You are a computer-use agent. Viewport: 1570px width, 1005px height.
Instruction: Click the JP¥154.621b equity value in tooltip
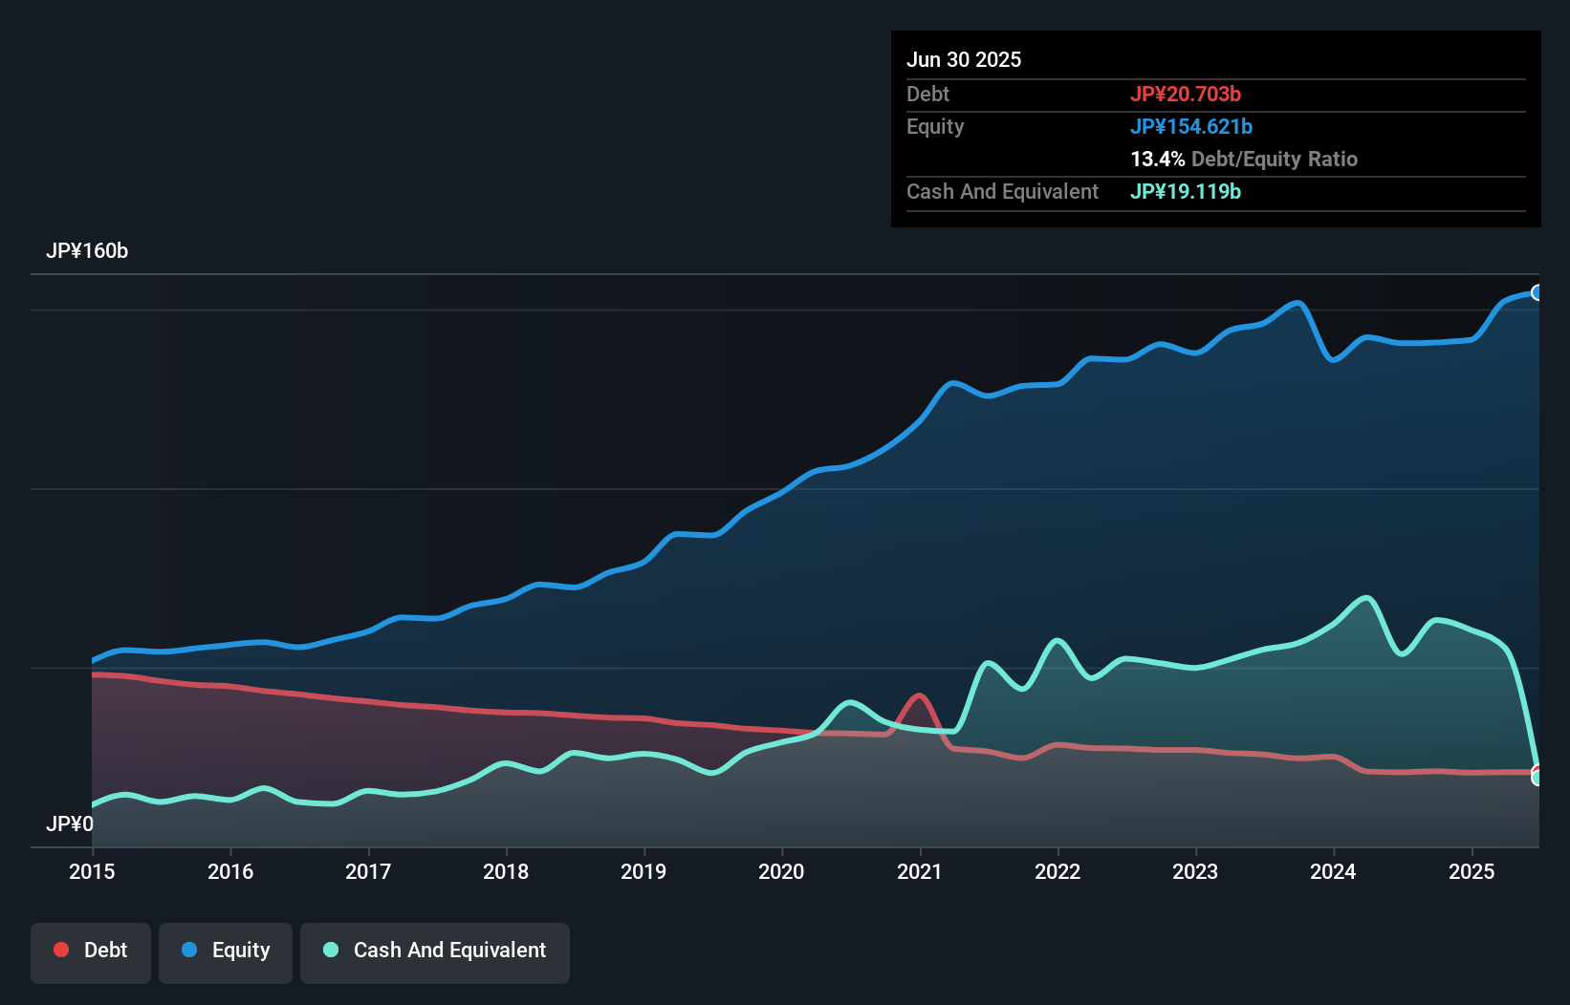click(1191, 126)
